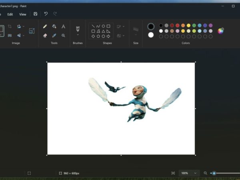Open the View menu

pyautogui.click(x=23, y=14)
